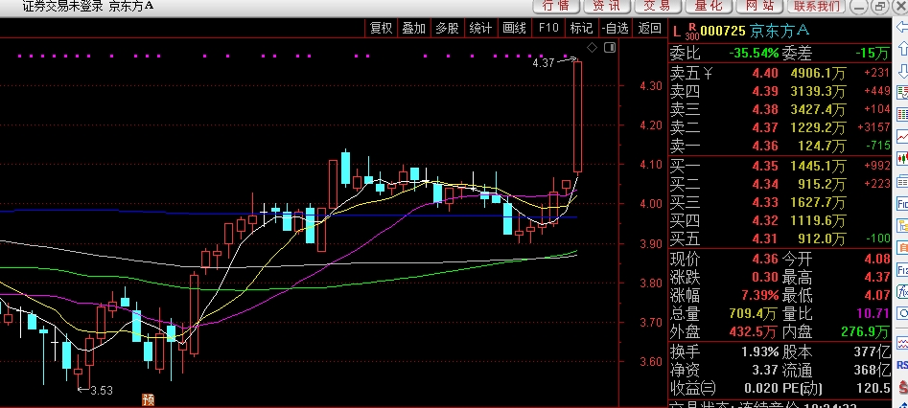
Task: Click the red L indicator icon
Action: [x=676, y=31]
